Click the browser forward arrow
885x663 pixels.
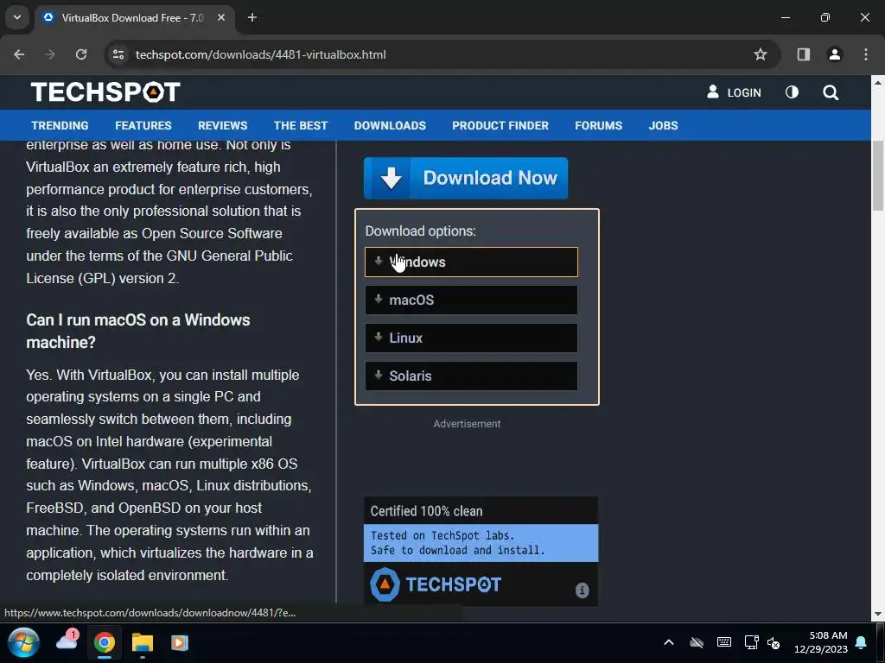coord(50,54)
